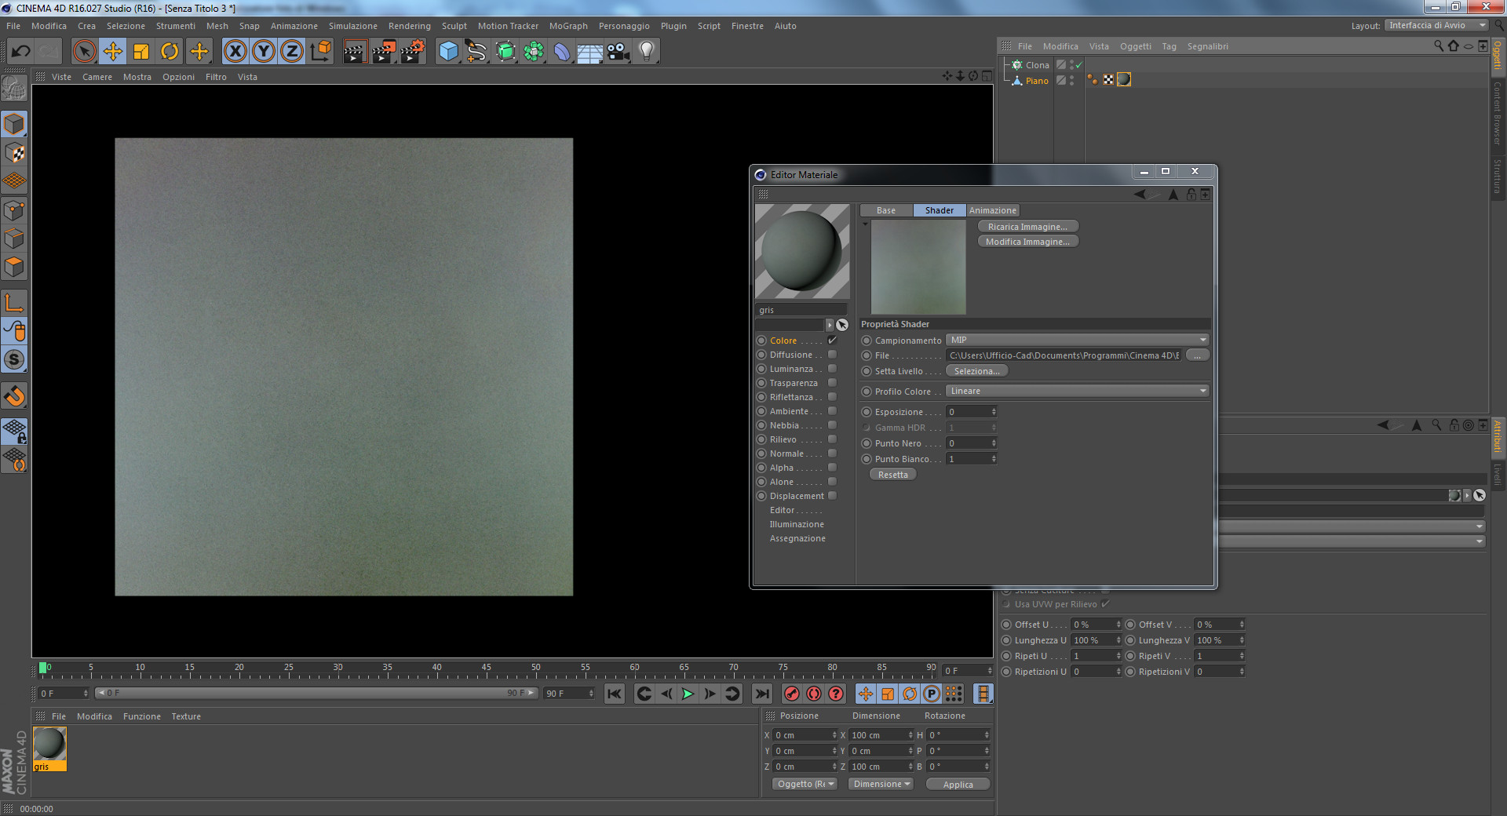Open the spline pen tools
Viewport: 1507px width, 816px height.
tap(476, 52)
